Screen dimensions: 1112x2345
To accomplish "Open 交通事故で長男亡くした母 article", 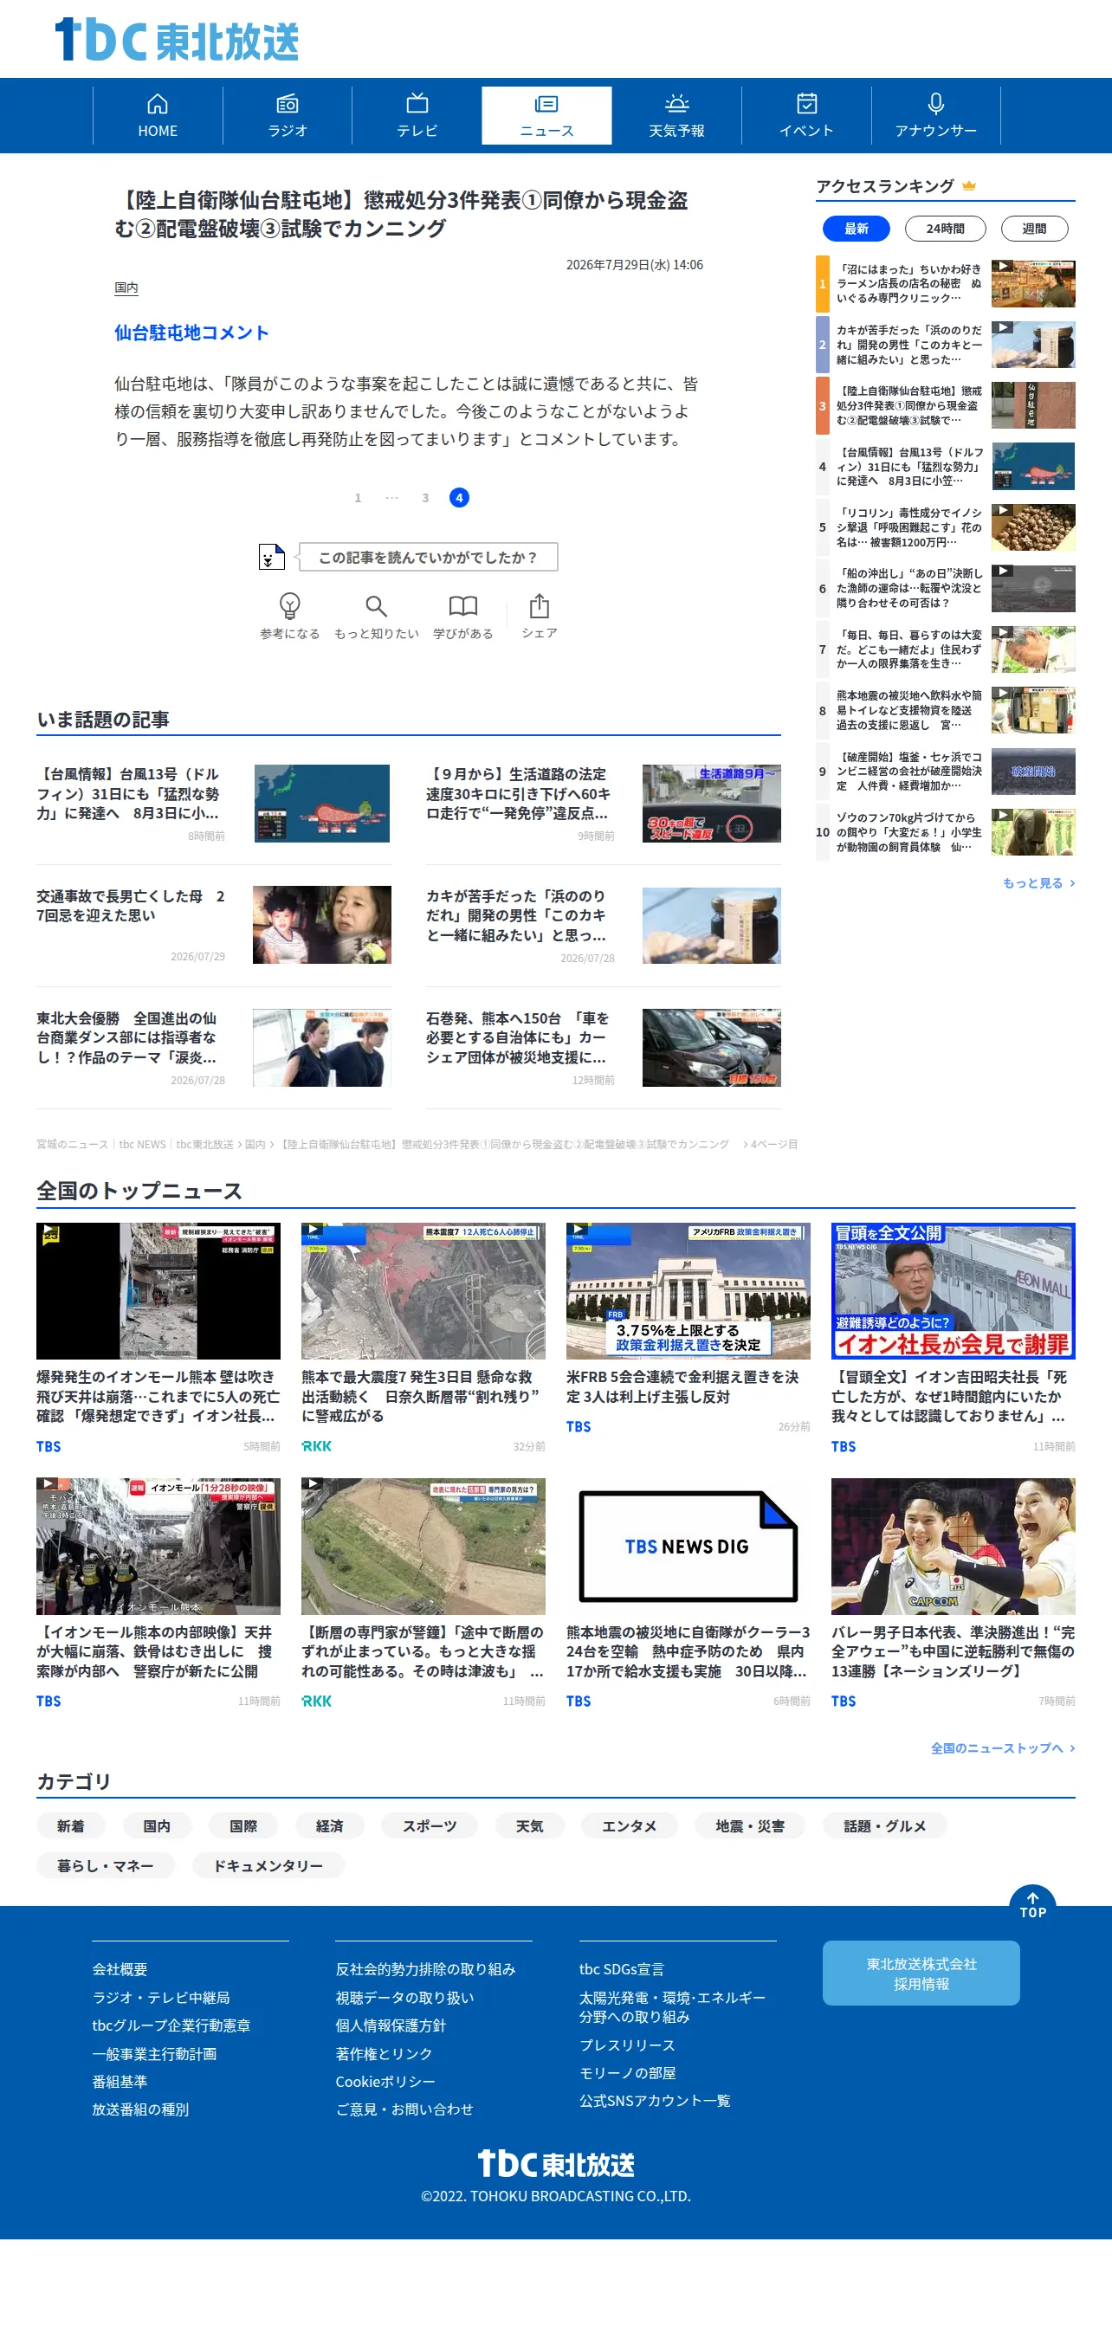I will click(x=213, y=925).
